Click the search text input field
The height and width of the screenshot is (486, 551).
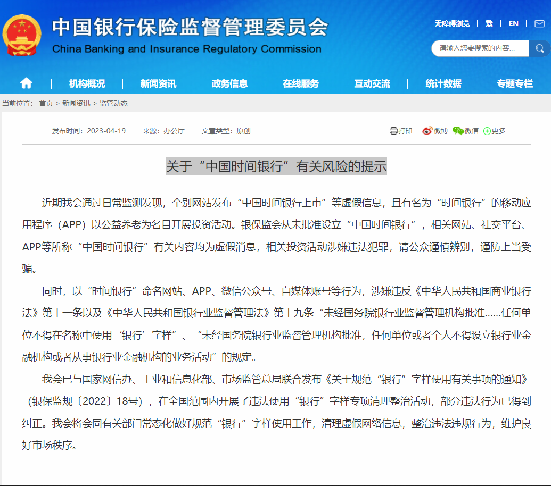click(479, 48)
